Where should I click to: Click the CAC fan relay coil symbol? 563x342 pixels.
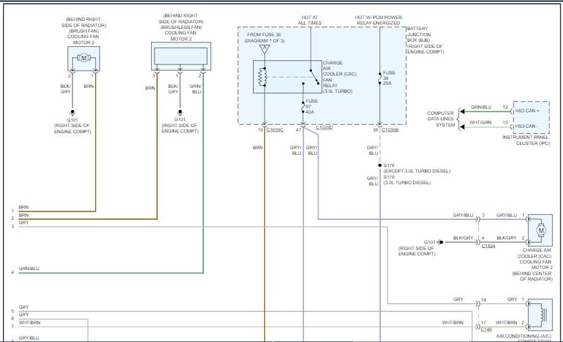[264, 77]
